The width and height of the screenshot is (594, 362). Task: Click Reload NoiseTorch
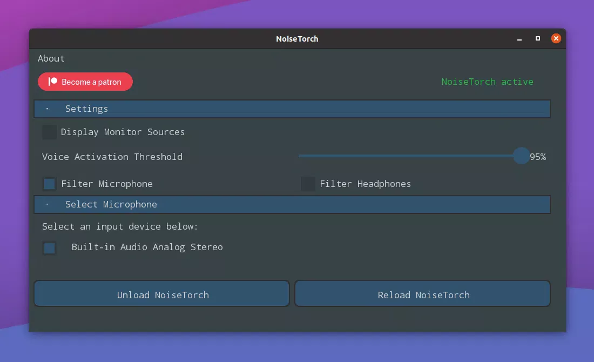point(422,294)
